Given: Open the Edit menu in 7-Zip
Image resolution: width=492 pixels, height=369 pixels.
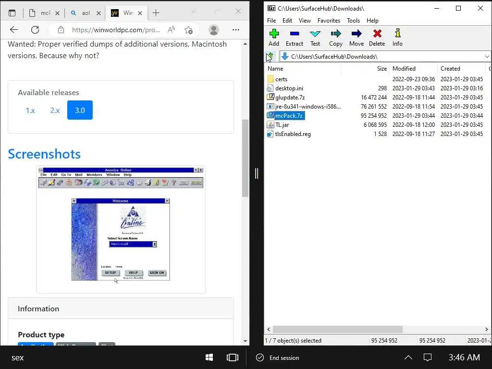Looking at the screenshot, I should point(287,20).
